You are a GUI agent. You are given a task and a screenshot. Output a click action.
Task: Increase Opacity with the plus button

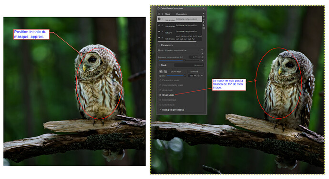click(198, 75)
